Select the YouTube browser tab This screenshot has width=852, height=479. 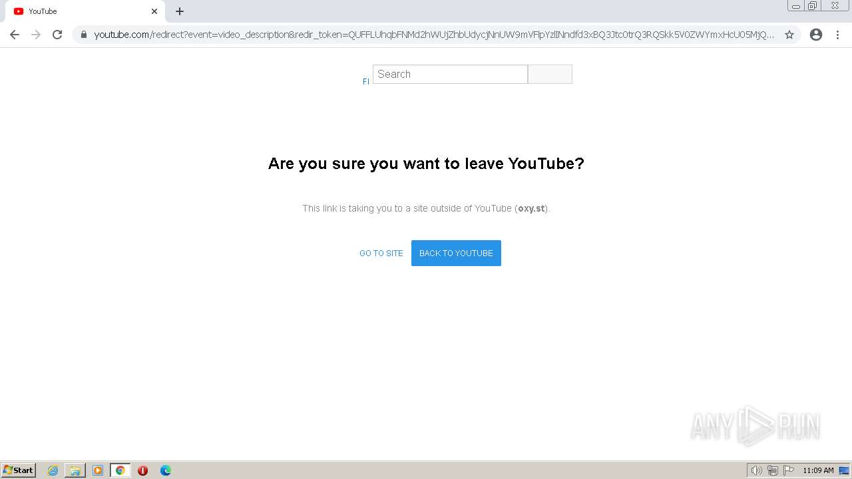click(x=85, y=11)
